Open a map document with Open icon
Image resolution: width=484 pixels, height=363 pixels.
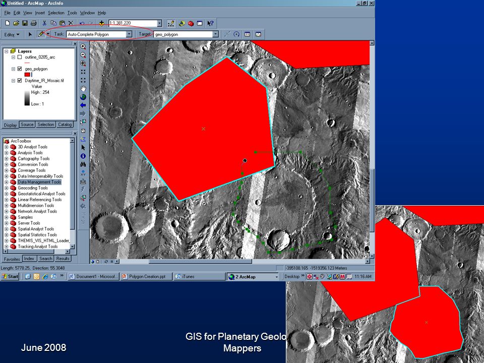click(x=16, y=23)
